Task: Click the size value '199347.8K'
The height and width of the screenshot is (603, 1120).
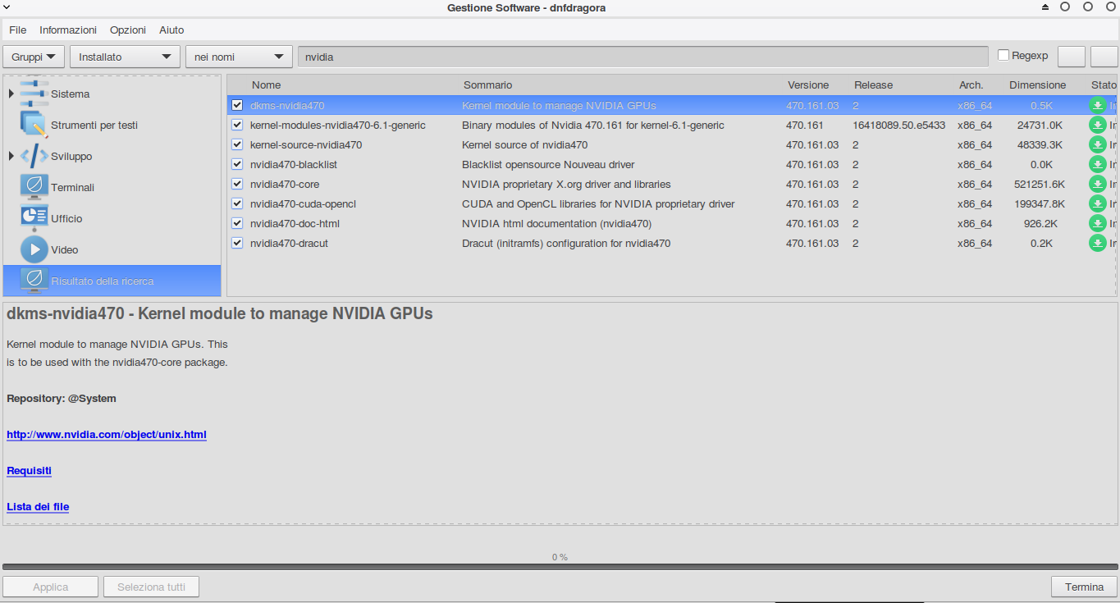Action: pyautogui.click(x=1039, y=203)
